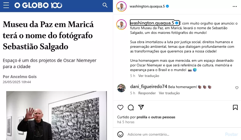Click Ver tradução under the post caption
The width and height of the screenshot is (241, 140).
pyautogui.click(x=149, y=76)
